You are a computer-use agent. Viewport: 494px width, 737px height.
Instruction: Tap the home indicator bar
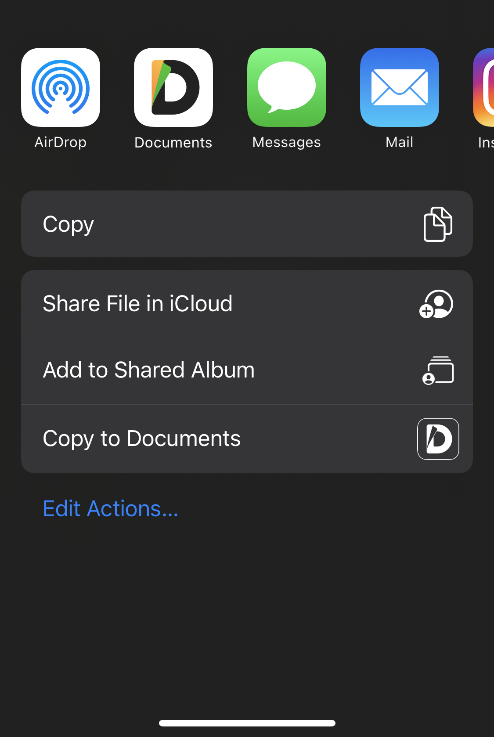247,723
